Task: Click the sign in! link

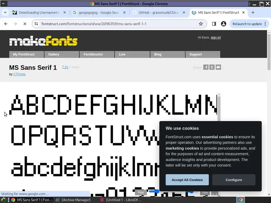Action: tap(216, 38)
